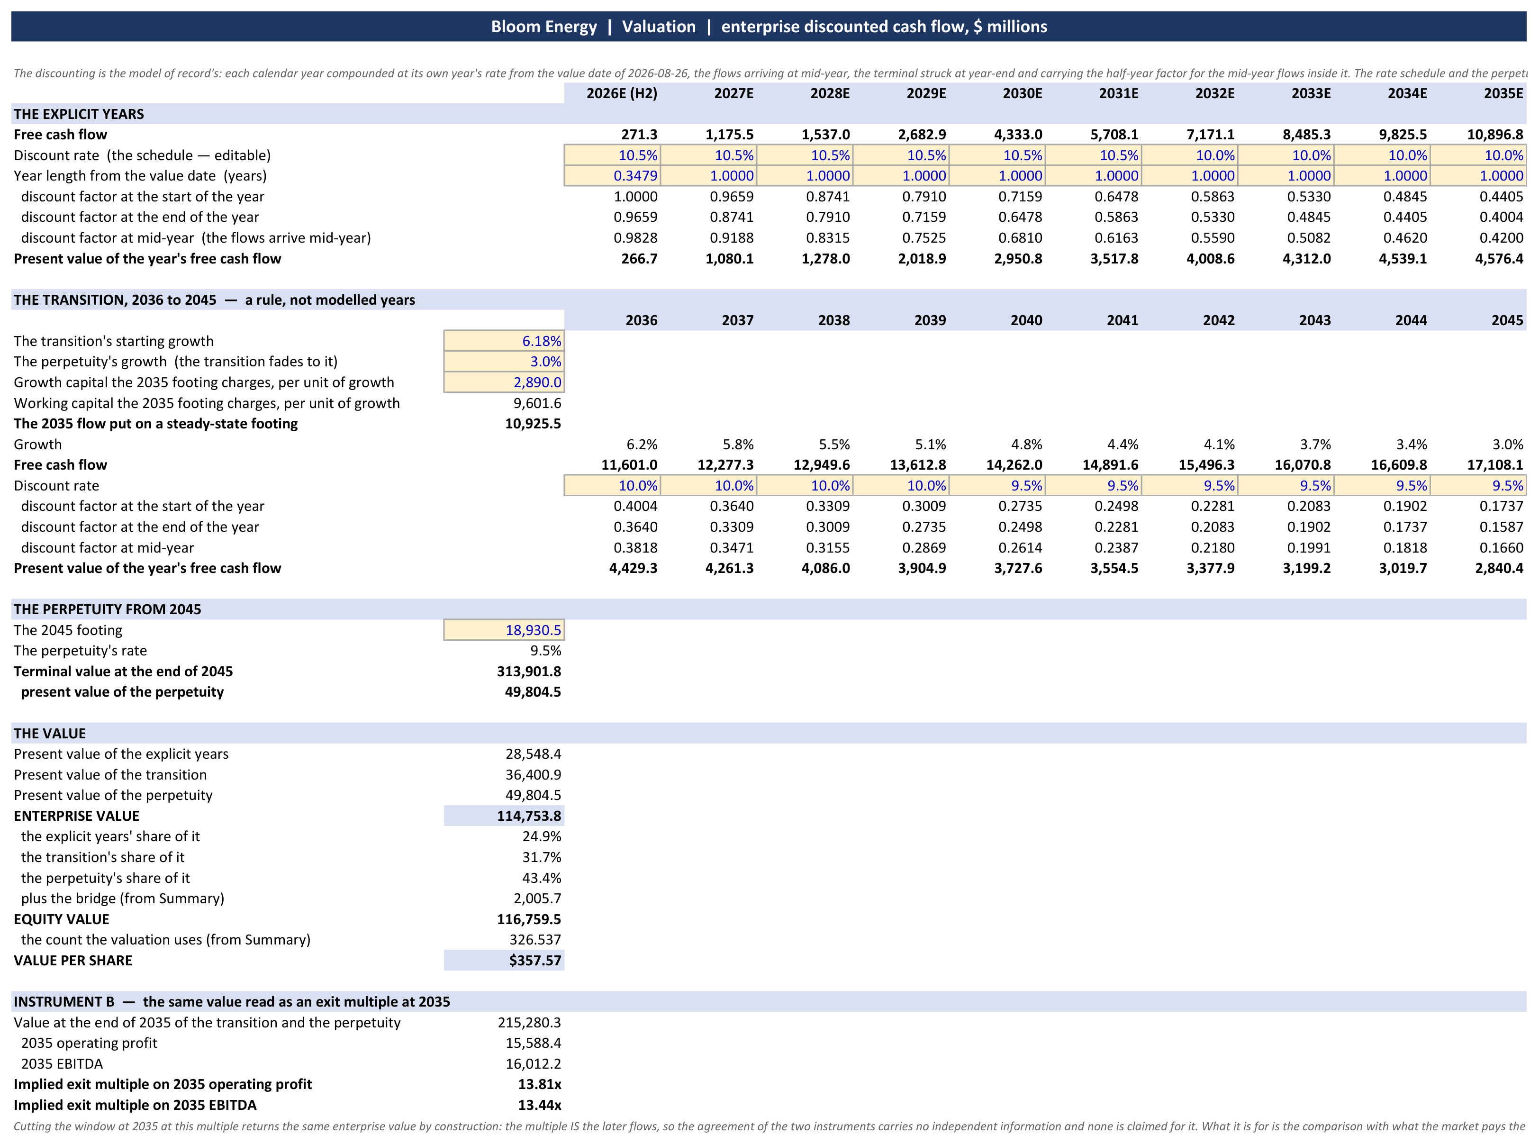Select the 2035 operating profit 15,588.4
Image resolution: width=1539 pixels, height=1144 pixels.
coord(533,1043)
